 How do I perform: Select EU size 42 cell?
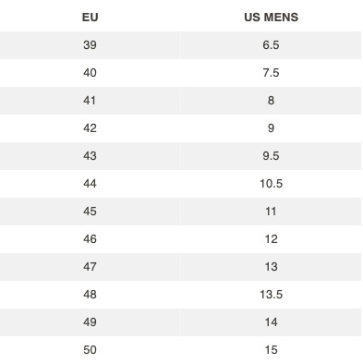90,128
